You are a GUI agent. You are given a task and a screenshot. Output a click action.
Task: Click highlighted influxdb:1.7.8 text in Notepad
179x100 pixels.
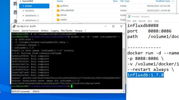145,75
